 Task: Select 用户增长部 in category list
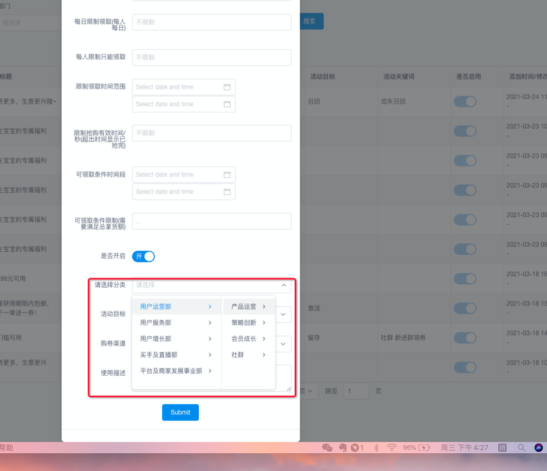176,339
